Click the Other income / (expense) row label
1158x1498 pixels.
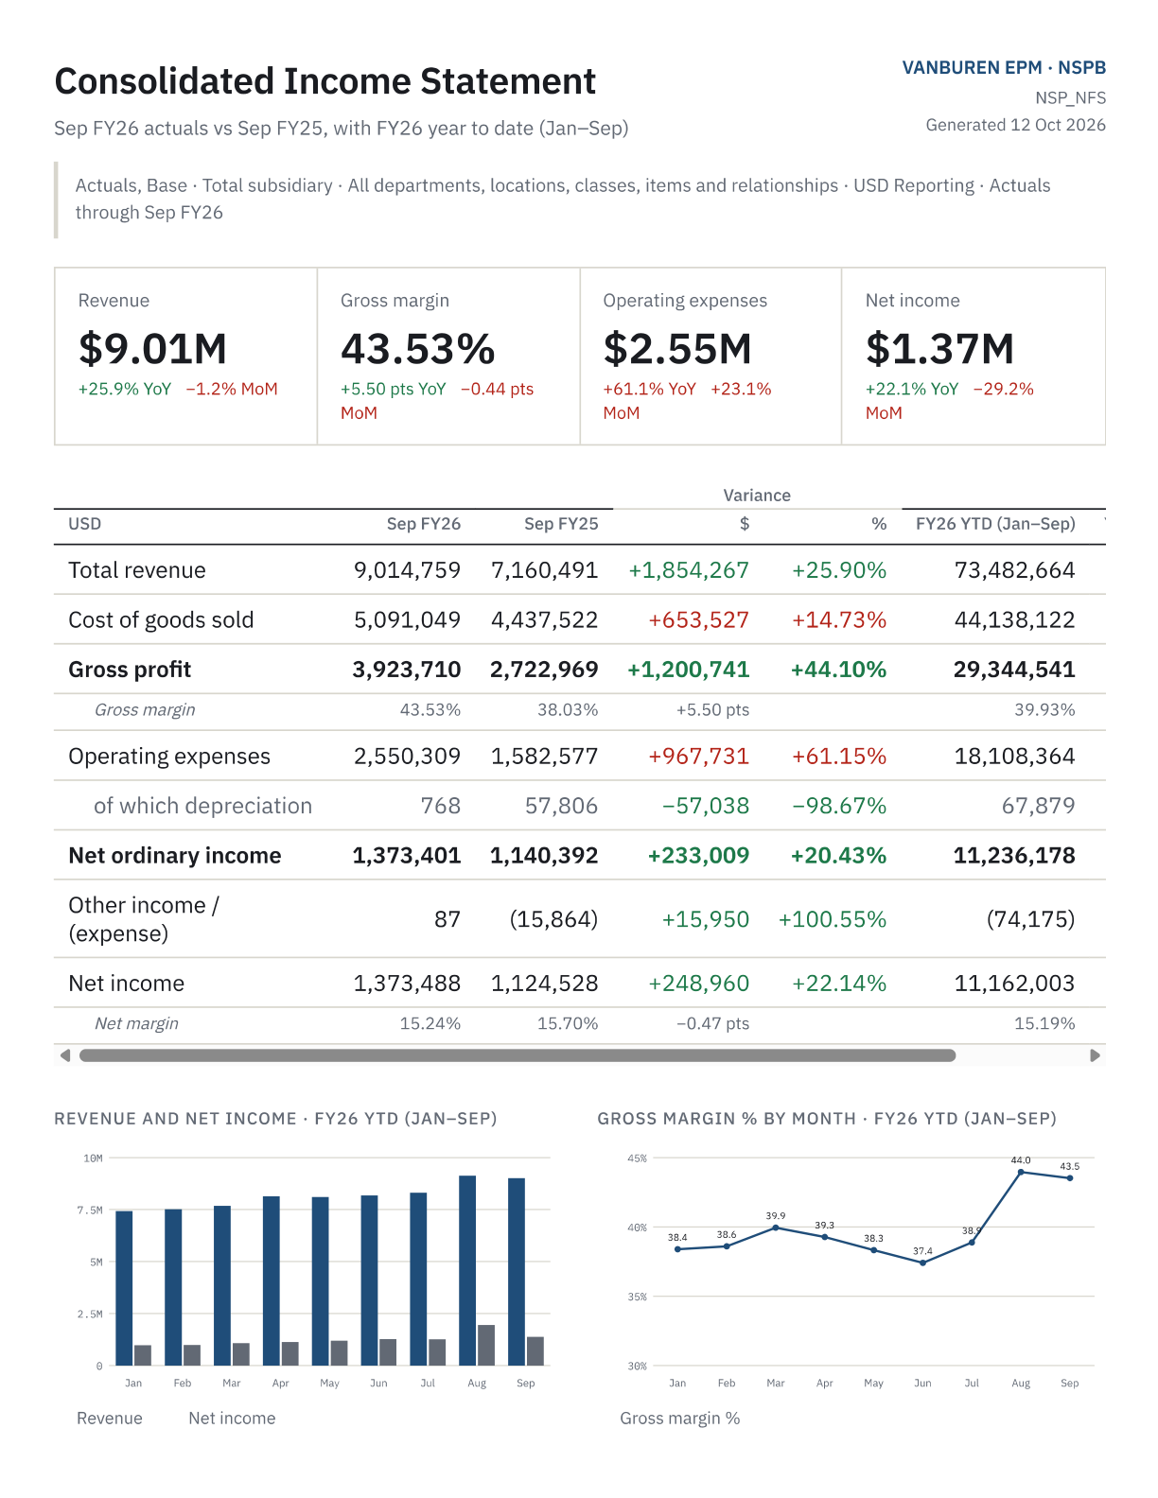pos(144,919)
